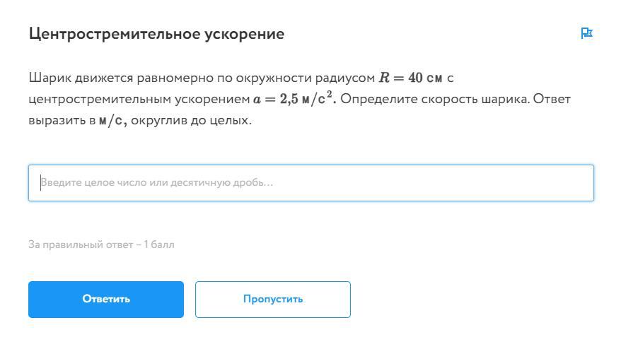Click the squared exponent in м/с²

pos(329,95)
